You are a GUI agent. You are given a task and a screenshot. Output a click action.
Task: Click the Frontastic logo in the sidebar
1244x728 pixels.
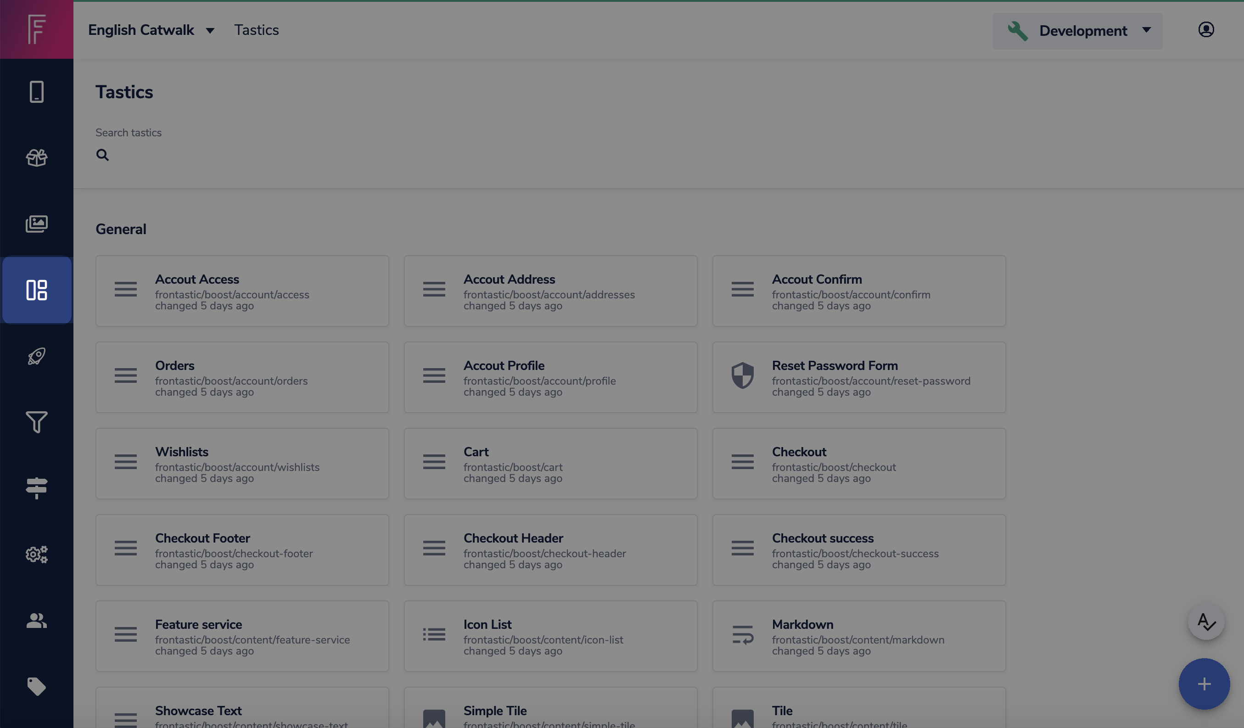coord(37,29)
